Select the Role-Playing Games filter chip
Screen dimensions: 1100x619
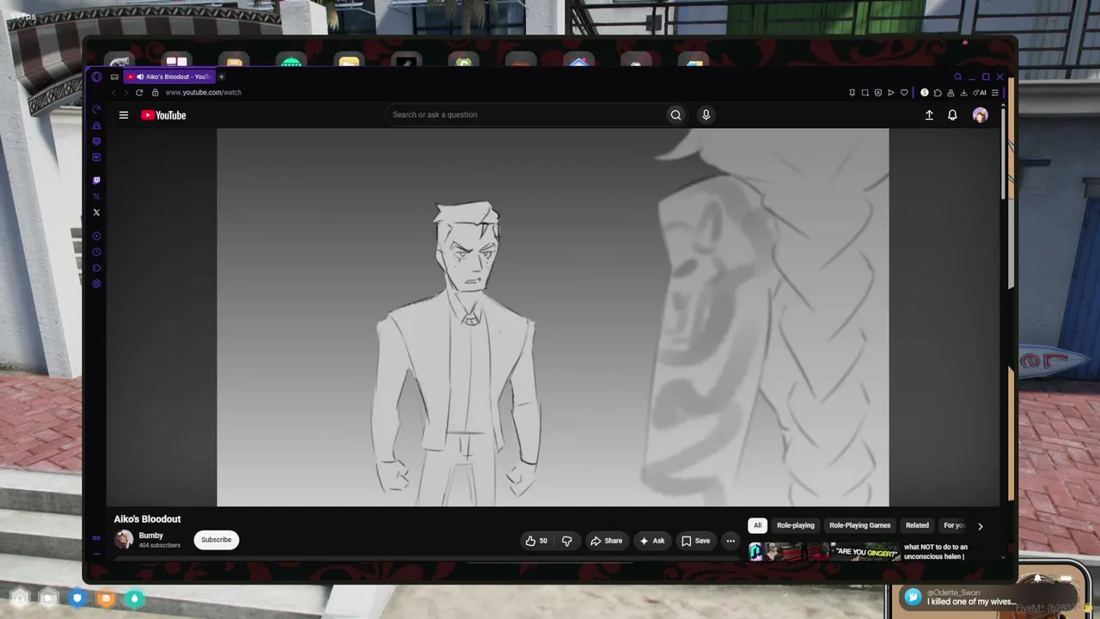859,525
